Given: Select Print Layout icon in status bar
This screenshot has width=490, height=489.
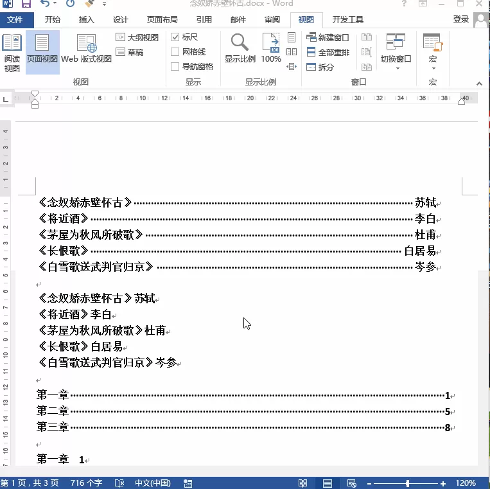Looking at the screenshot, I should pos(327,483).
